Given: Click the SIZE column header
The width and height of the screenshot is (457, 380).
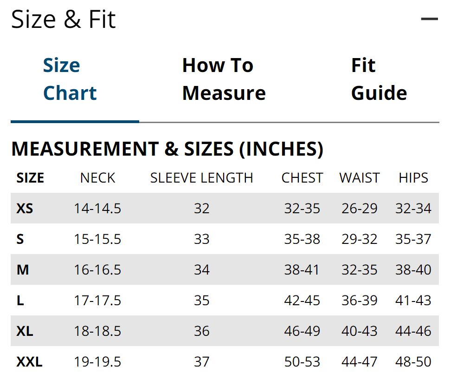Looking at the screenshot, I should point(30,178).
